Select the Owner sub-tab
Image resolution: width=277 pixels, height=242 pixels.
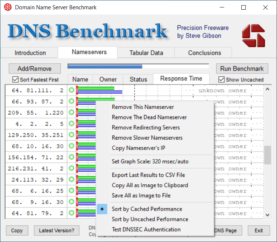pos(108,79)
